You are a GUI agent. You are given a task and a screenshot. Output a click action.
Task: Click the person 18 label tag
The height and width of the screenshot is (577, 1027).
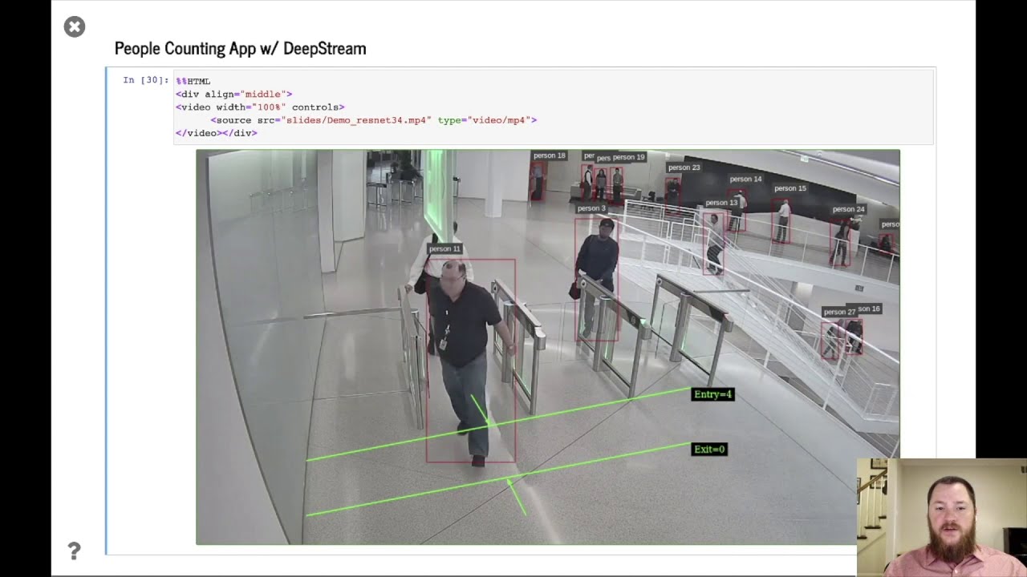(x=550, y=155)
